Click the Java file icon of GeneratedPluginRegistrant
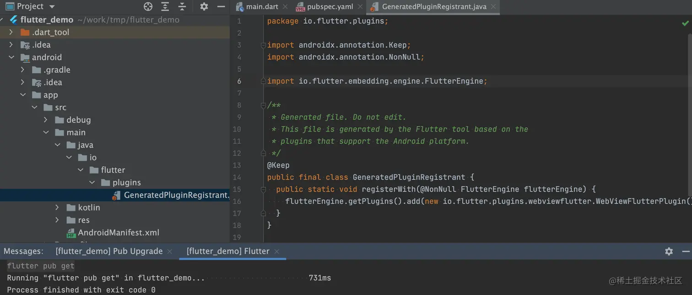This screenshot has height=295, width=692. coord(117,196)
